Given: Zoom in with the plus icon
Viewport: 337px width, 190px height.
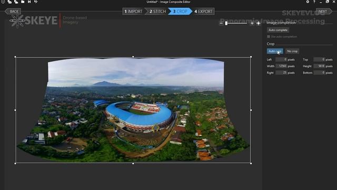Looking at the screenshot, I should [x=252, y=23].
